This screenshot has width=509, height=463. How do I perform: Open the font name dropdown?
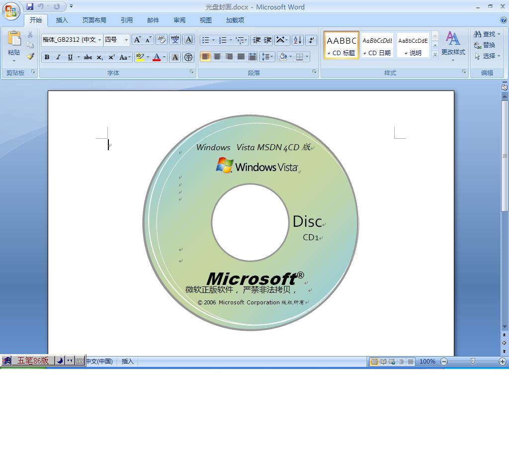tap(99, 40)
